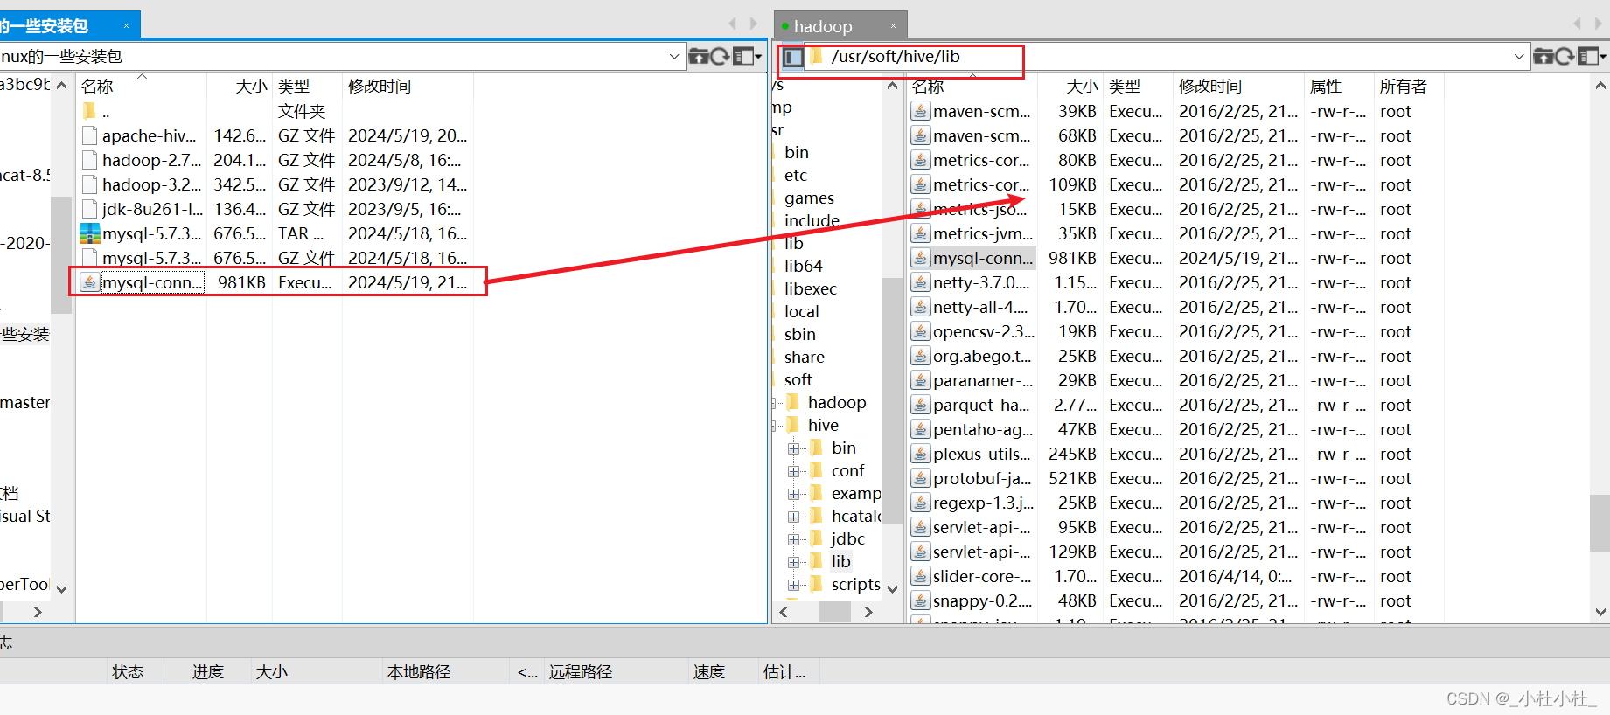Select the paranamer jar file icon
1610x715 pixels.
point(920,380)
